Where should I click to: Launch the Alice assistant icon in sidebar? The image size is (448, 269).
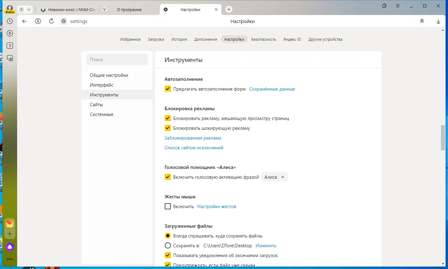click(x=10, y=247)
